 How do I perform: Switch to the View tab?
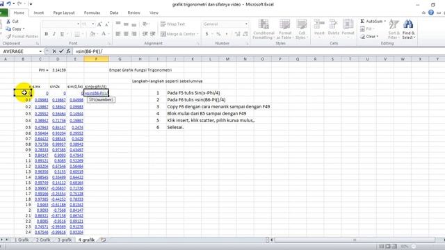pos(154,12)
